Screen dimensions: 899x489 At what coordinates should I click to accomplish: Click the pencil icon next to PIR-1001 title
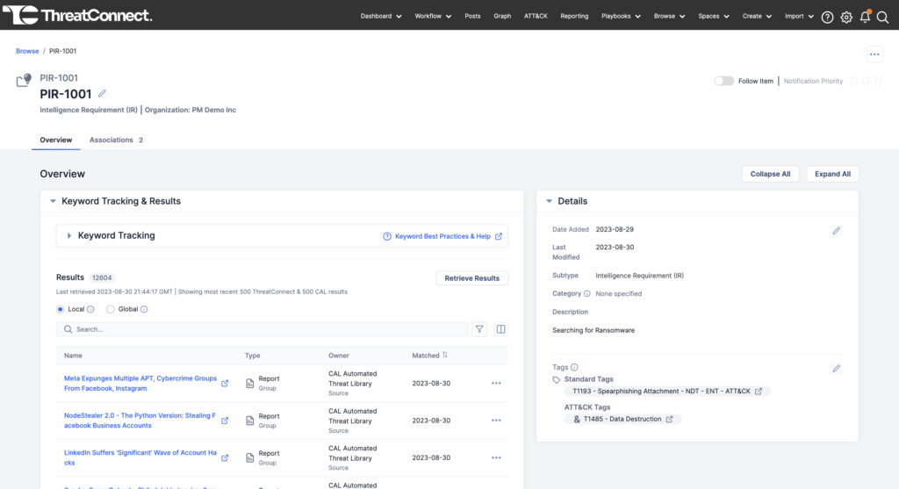tap(102, 94)
